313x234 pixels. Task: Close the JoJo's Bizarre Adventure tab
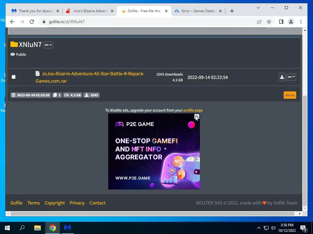112,11
